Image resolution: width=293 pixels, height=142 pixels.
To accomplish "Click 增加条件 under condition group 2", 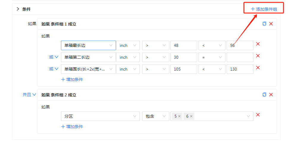I will 72,127.
